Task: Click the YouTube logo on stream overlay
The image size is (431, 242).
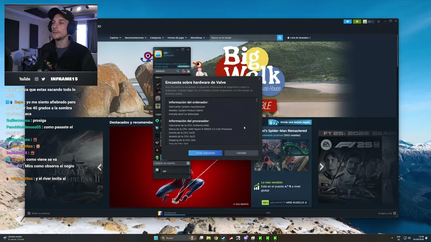Action: pos(25,79)
